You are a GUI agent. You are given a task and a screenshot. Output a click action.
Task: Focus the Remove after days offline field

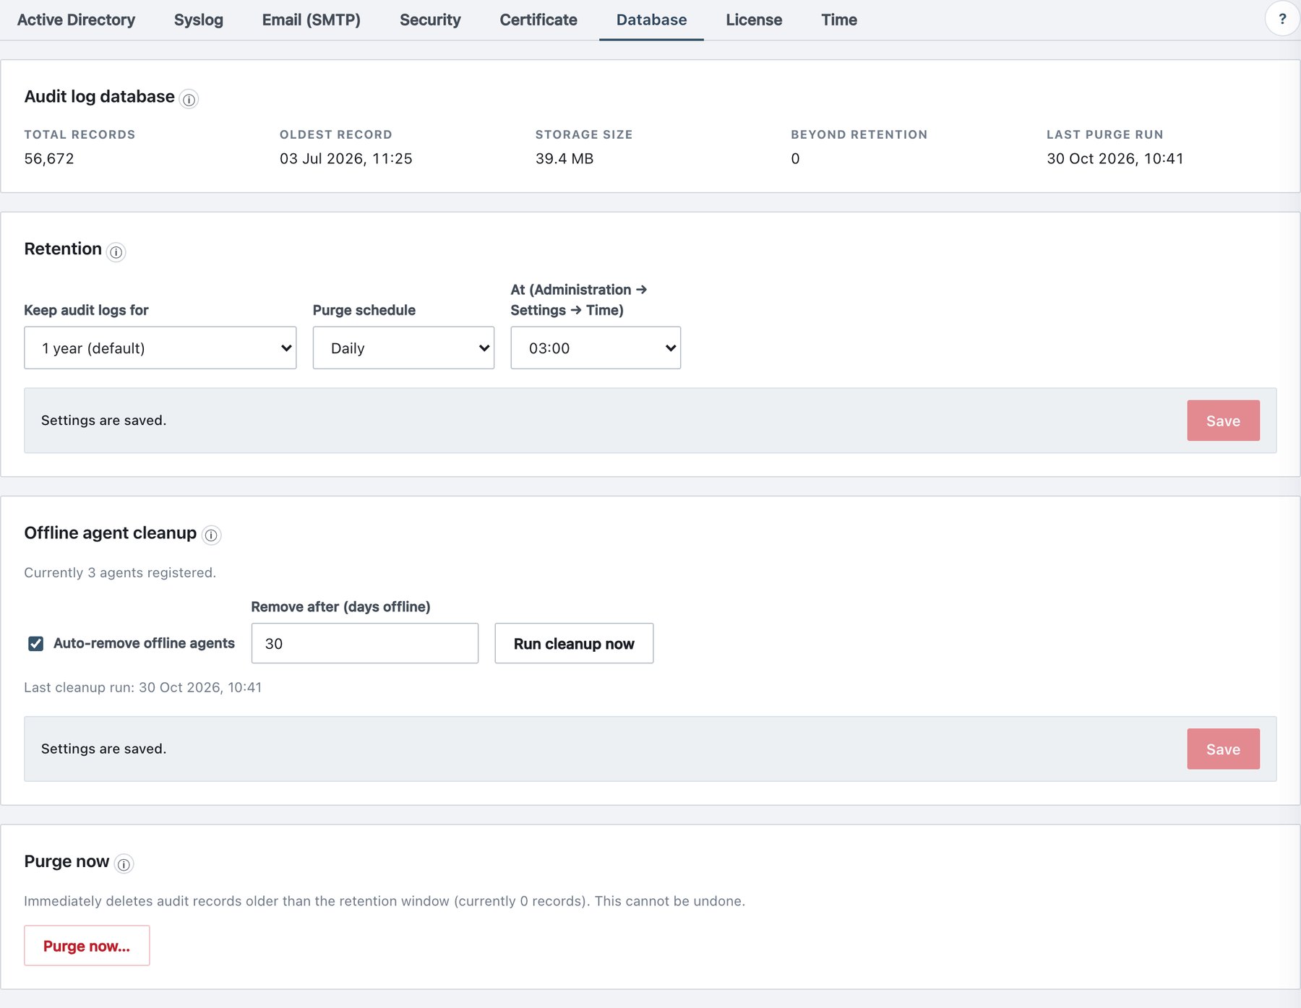click(x=364, y=643)
